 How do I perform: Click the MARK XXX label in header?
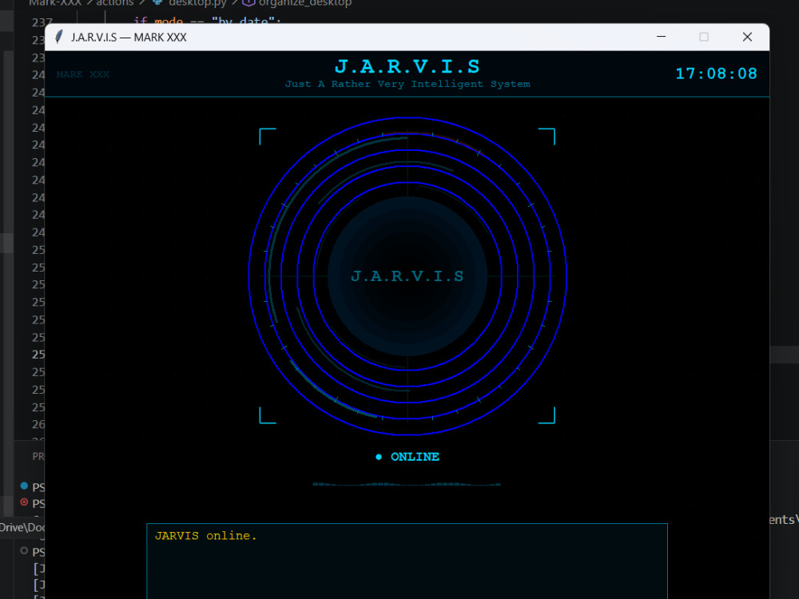(x=83, y=74)
